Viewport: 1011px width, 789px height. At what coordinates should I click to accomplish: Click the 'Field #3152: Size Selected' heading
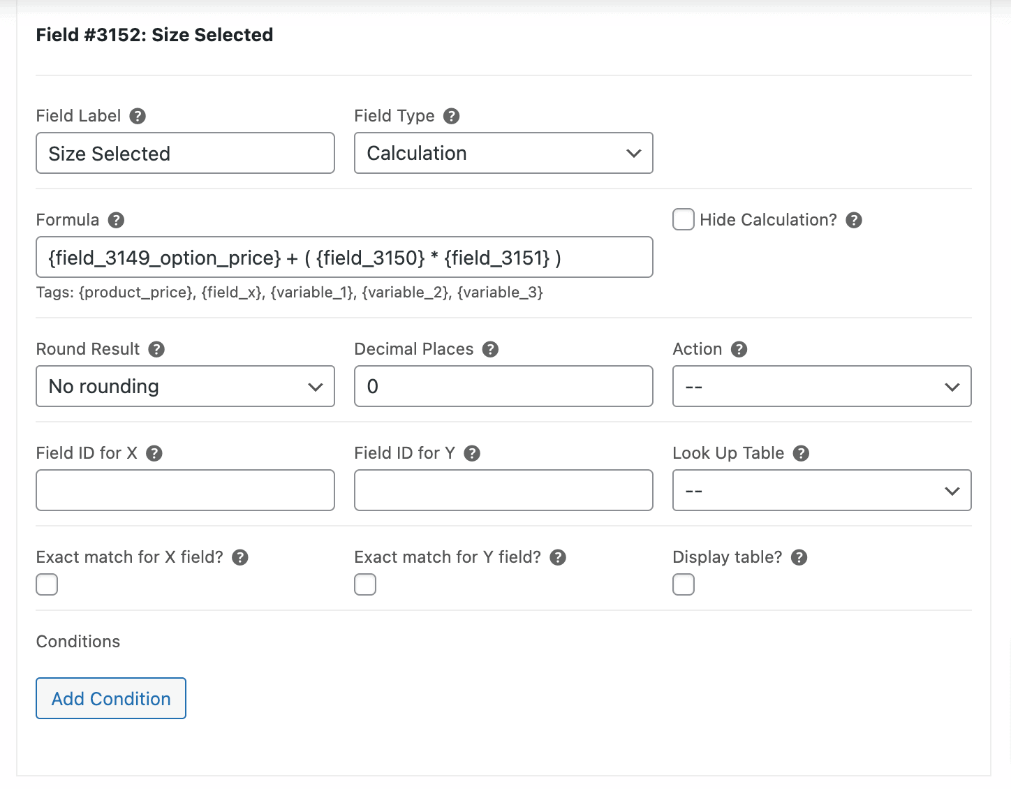154,35
